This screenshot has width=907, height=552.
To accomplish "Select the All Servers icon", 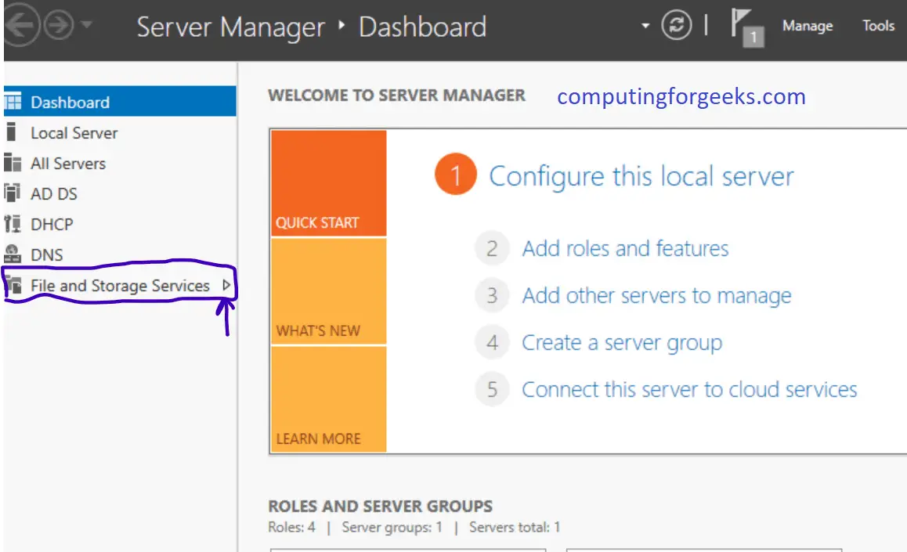I will coord(16,163).
